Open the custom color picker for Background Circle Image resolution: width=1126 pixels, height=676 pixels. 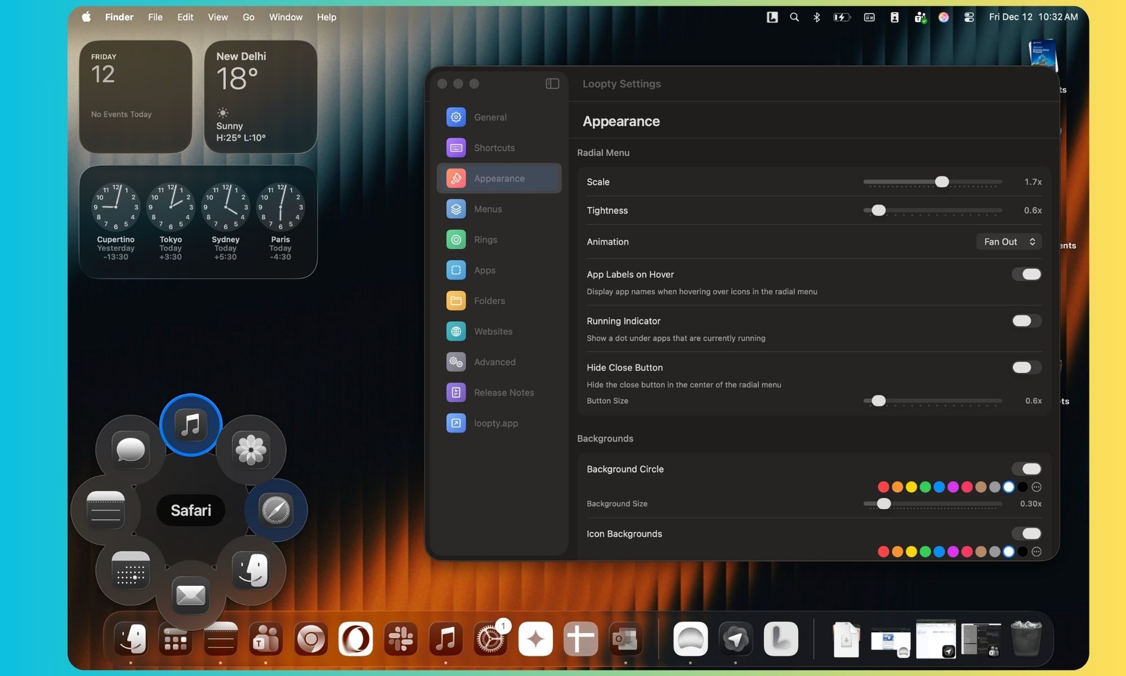click(1036, 487)
